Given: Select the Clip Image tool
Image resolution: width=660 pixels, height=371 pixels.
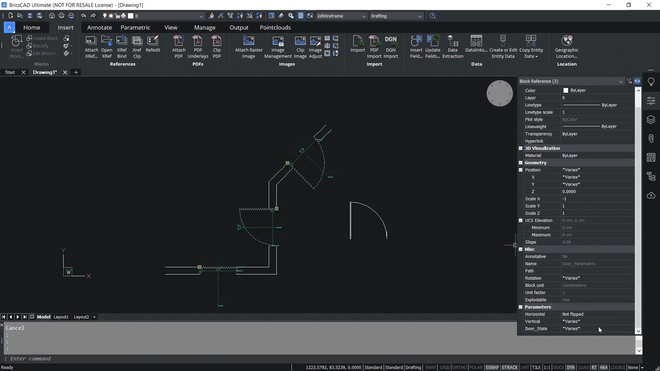Looking at the screenshot, I should [x=300, y=47].
